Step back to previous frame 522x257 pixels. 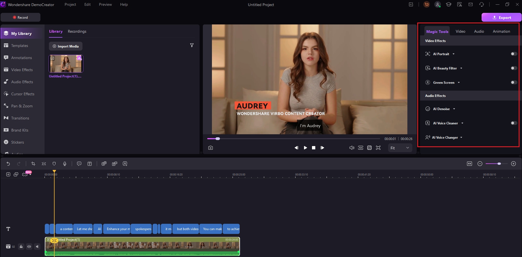296,148
